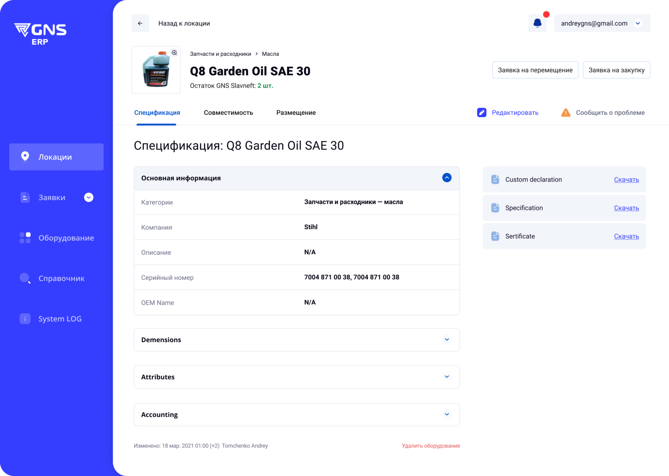Viewport: 669px width, 476px height.
Task: Click the Custom declaration file icon
Action: click(x=495, y=179)
